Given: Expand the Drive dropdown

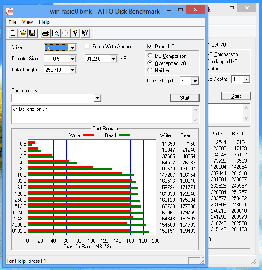Looking at the screenshot, I should pyautogui.click(x=72, y=48).
